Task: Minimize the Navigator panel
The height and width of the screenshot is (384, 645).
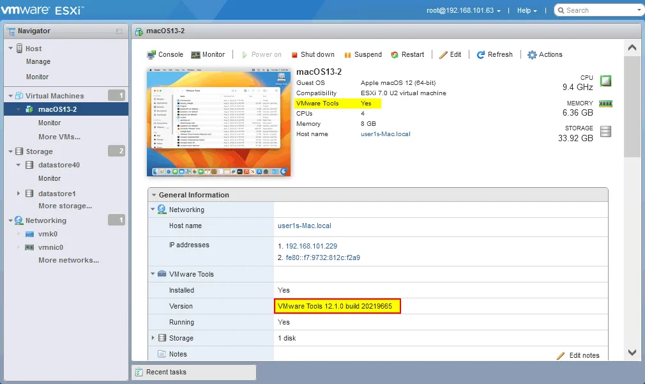Action: click(x=119, y=31)
